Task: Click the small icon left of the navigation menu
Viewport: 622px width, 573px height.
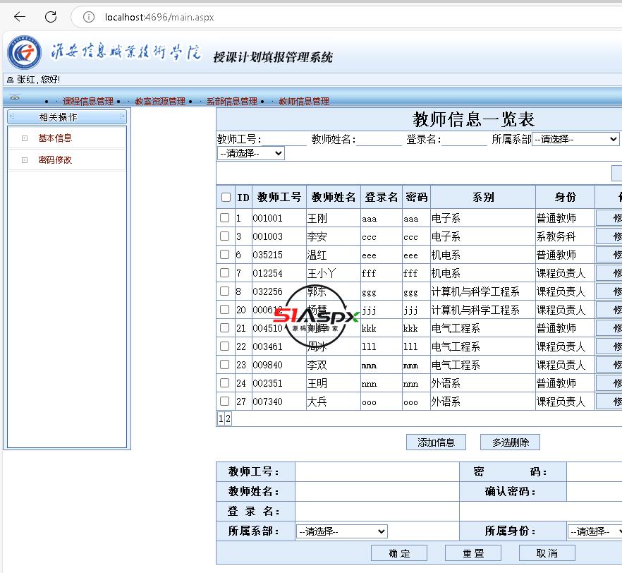Action: click(x=15, y=98)
